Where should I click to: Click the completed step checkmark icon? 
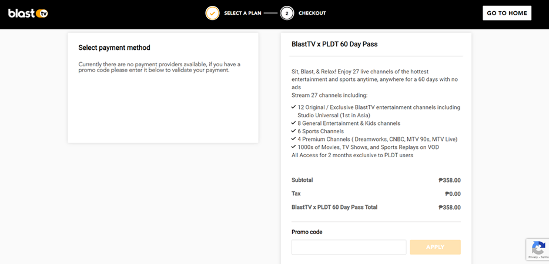pyautogui.click(x=212, y=13)
